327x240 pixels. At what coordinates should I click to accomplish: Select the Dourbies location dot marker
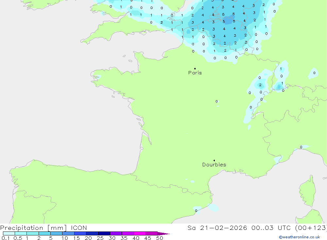[x=214, y=160]
